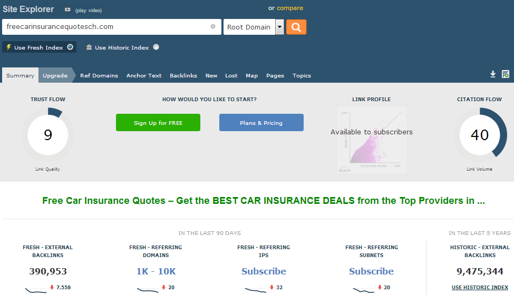
Task: Click the referring IPs trend sparkline
Action: [255, 290]
